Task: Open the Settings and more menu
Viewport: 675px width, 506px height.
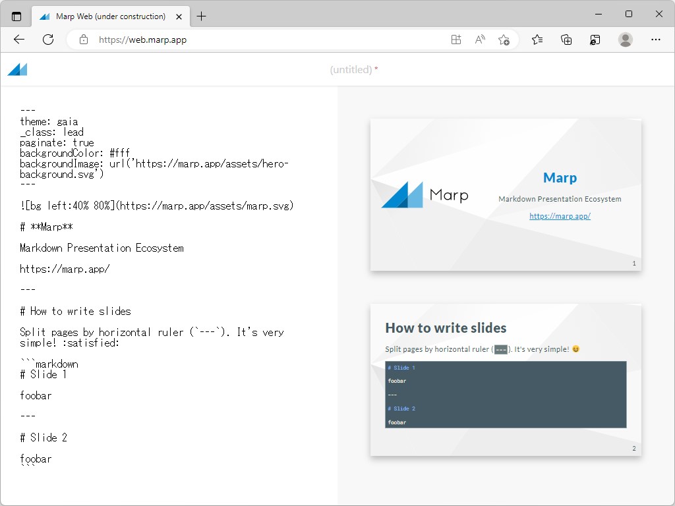Action: 656,40
